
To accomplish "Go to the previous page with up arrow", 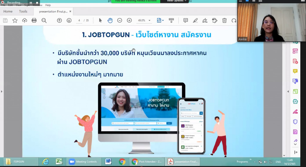I will [x=59, y=20].
